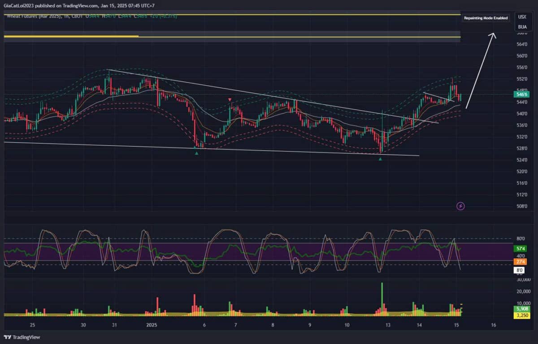The width and height of the screenshot is (538, 344).
Task: Click the 16 date label on time axis
Action: (x=494, y=325)
